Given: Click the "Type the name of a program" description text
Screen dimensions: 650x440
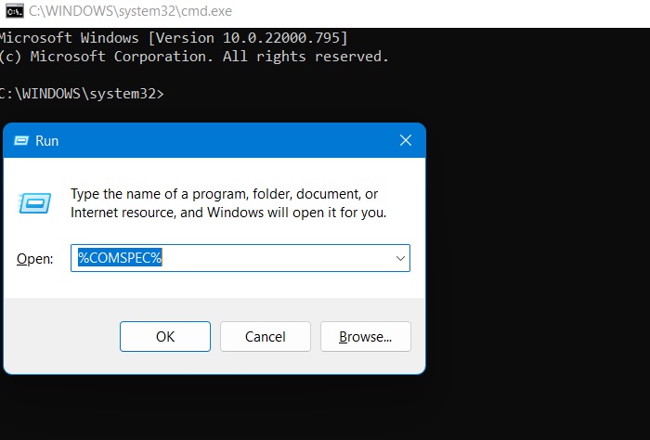Looking at the screenshot, I should tap(228, 203).
